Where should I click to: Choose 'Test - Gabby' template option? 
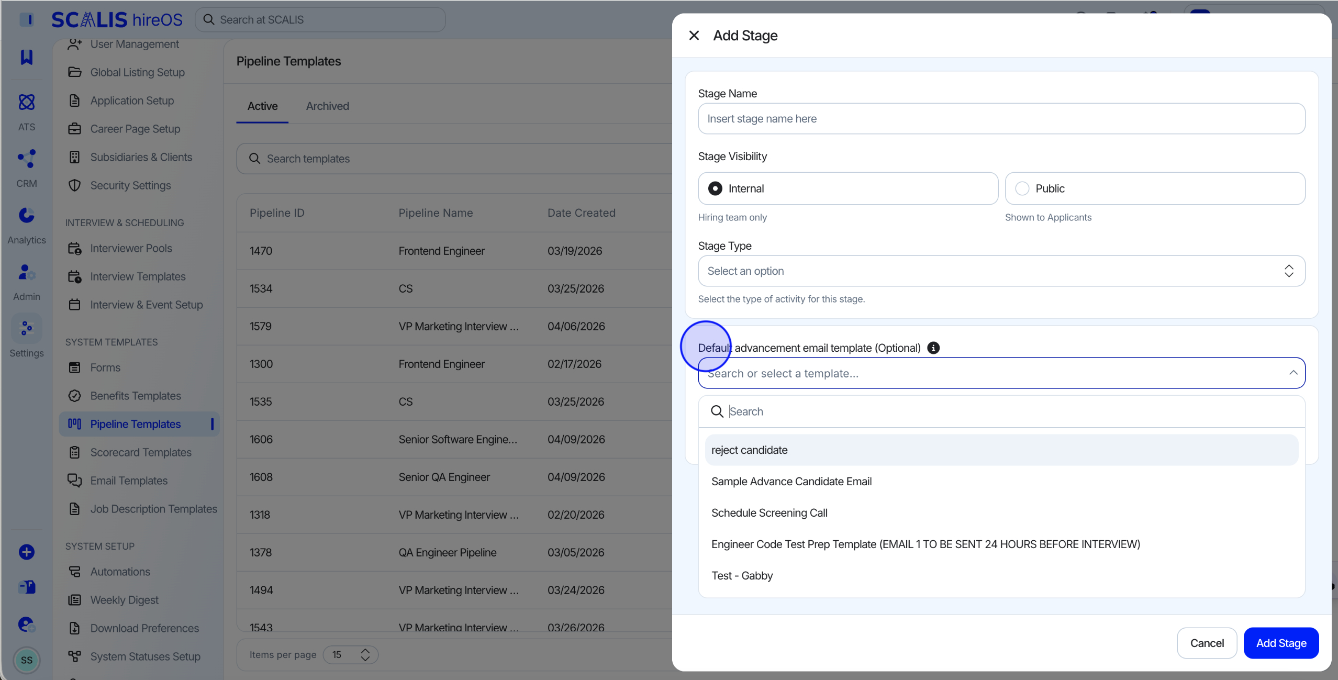click(x=1001, y=576)
